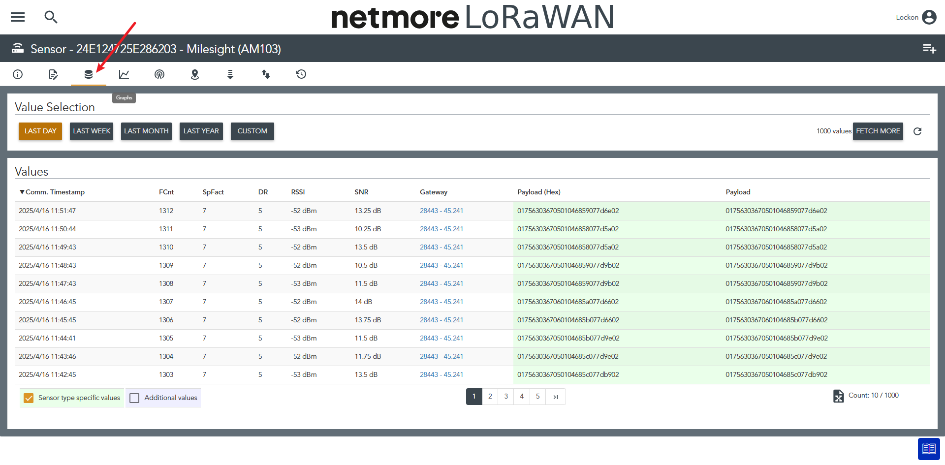Click the FCnt column header
The image size is (945, 465).
click(166, 192)
